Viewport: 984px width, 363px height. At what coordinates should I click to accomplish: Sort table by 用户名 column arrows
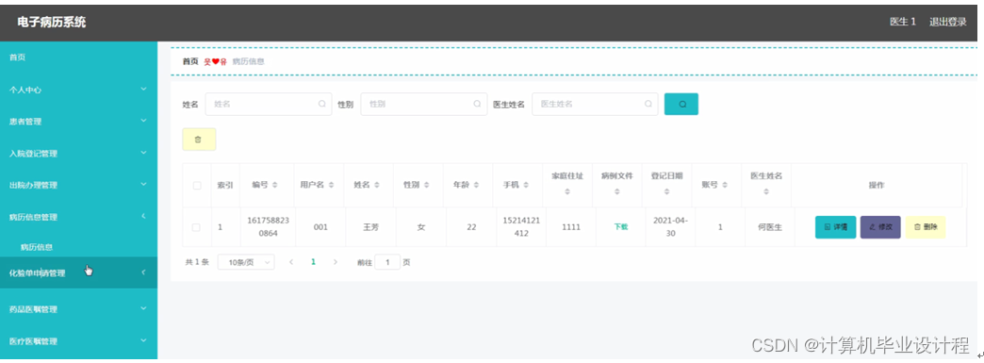point(331,185)
